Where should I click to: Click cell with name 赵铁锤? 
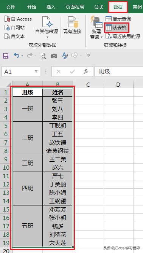coord(58,142)
